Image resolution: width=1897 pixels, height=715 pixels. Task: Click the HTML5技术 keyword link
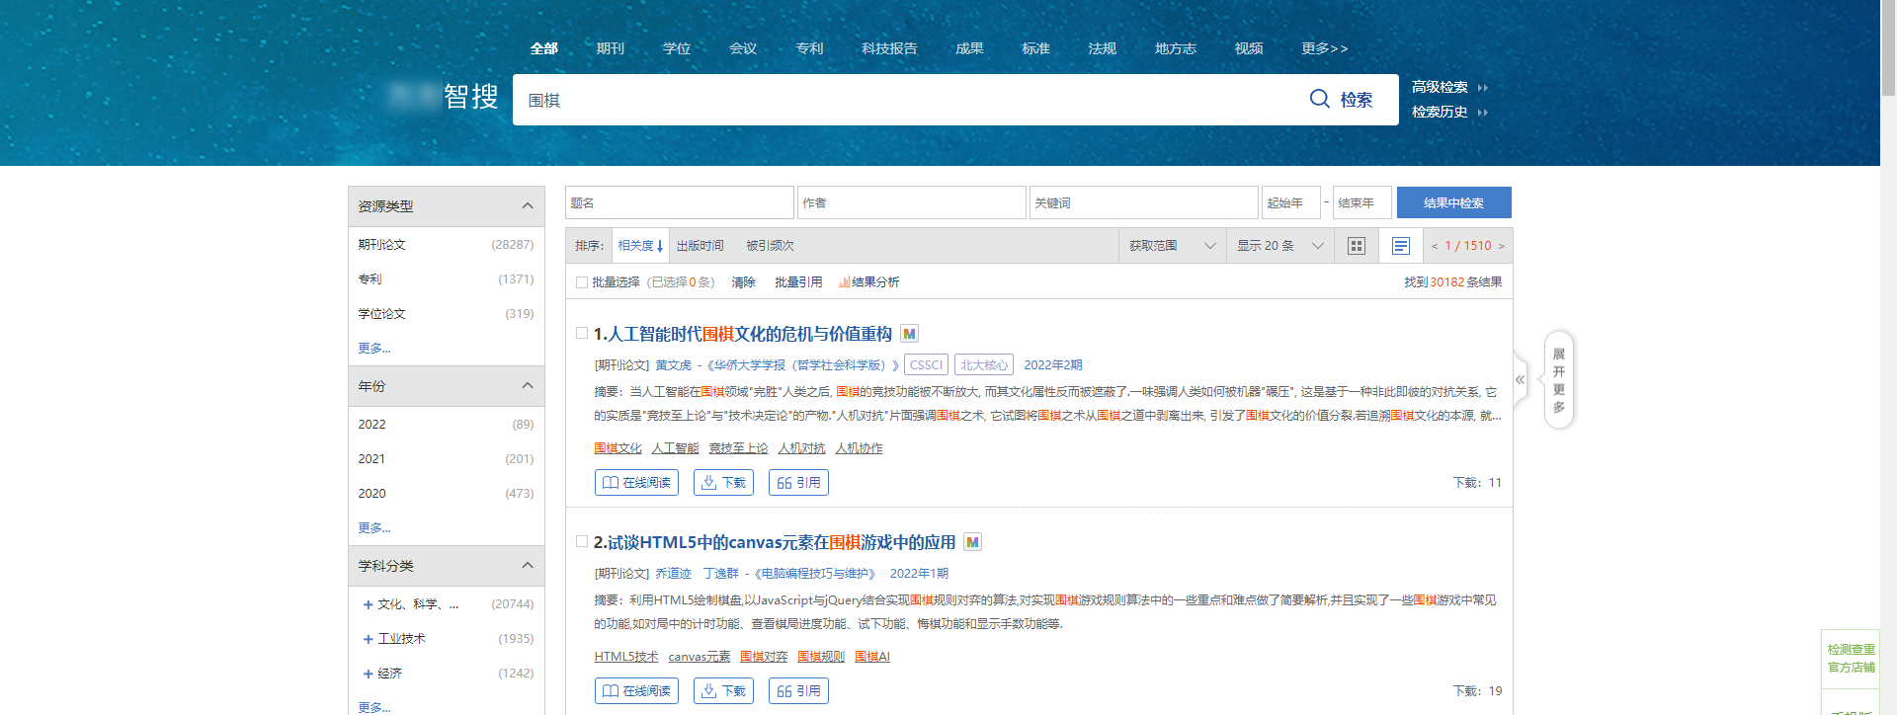click(626, 657)
